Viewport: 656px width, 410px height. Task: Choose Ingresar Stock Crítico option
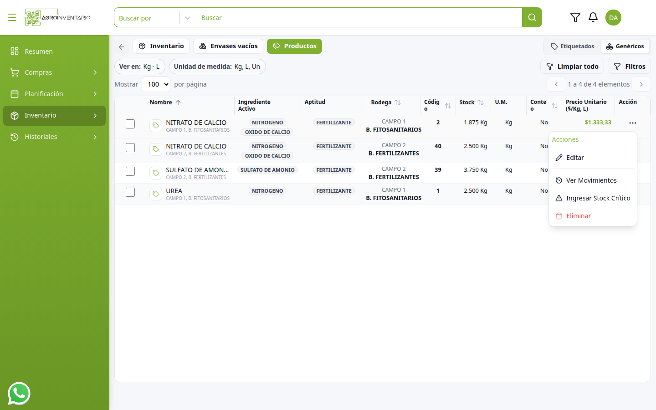(x=593, y=198)
